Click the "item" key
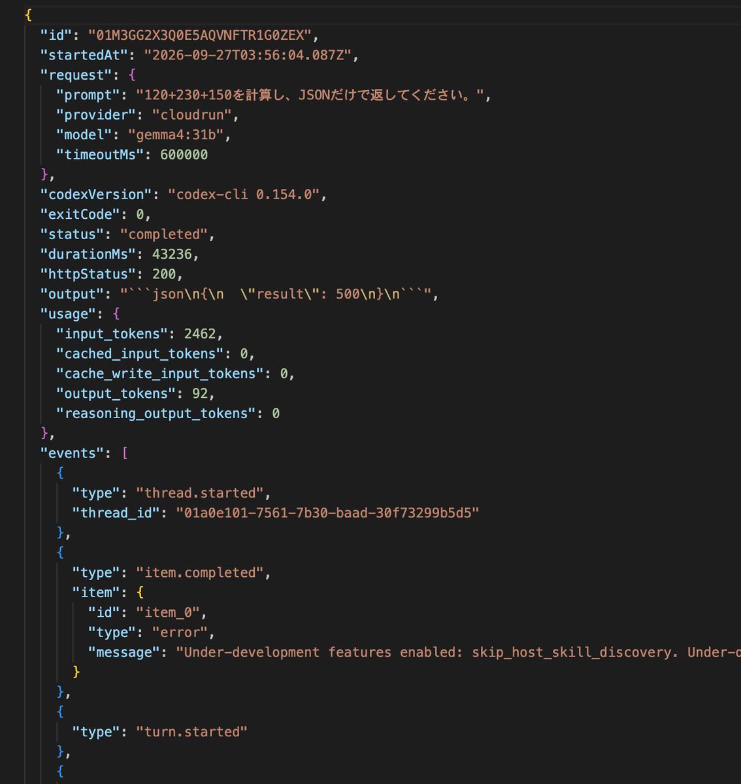Viewport: 741px width, 784px height. click(96, 593)
